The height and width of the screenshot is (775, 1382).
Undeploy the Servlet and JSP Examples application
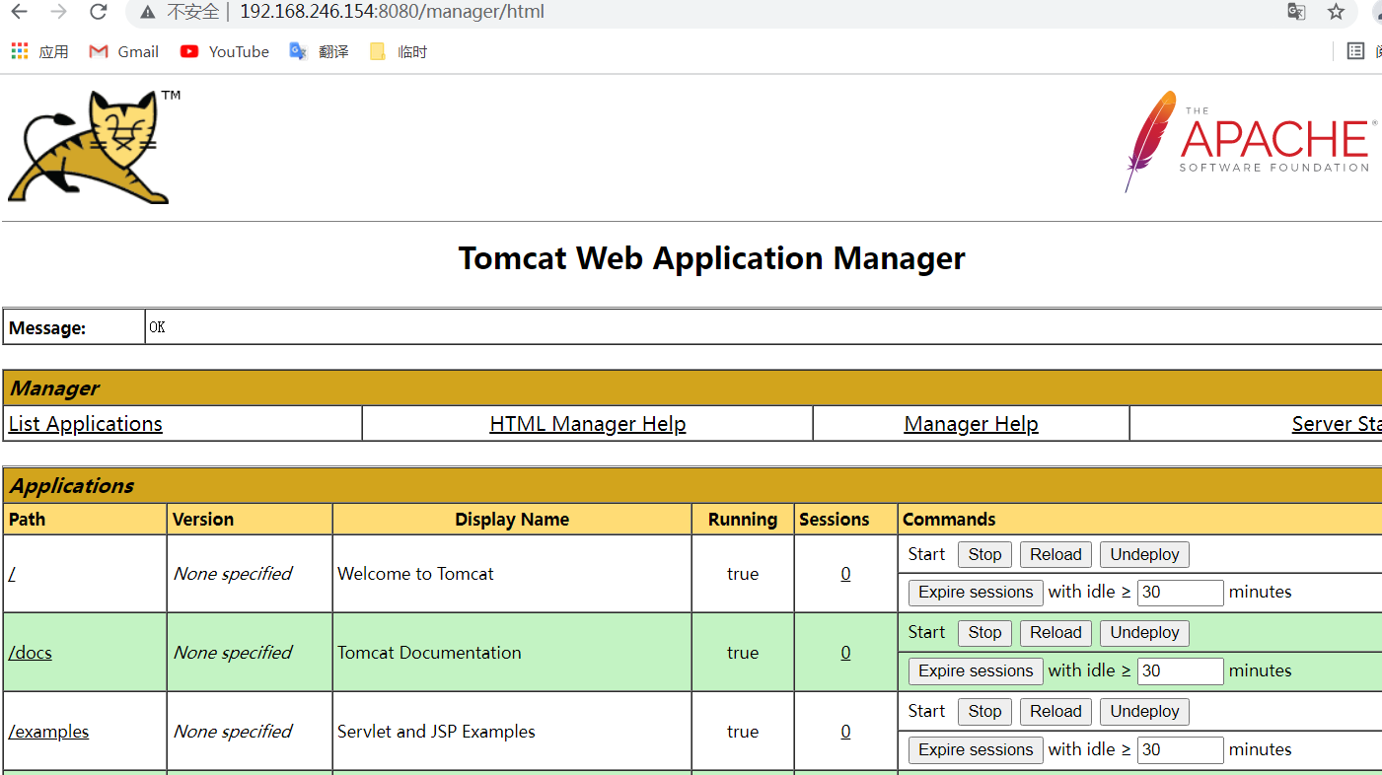click(1144, 712)
